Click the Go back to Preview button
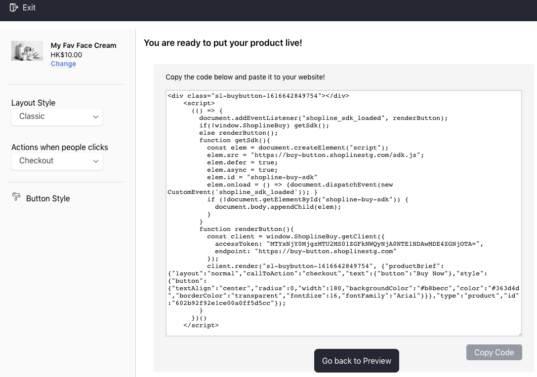Viewport: 537px width, 377px height. click(357, 361)
